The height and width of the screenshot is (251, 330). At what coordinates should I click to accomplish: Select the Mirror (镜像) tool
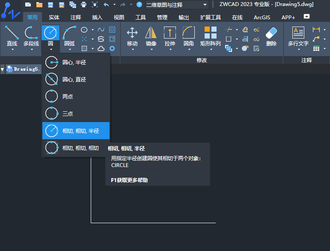click(x=151, y=36)
